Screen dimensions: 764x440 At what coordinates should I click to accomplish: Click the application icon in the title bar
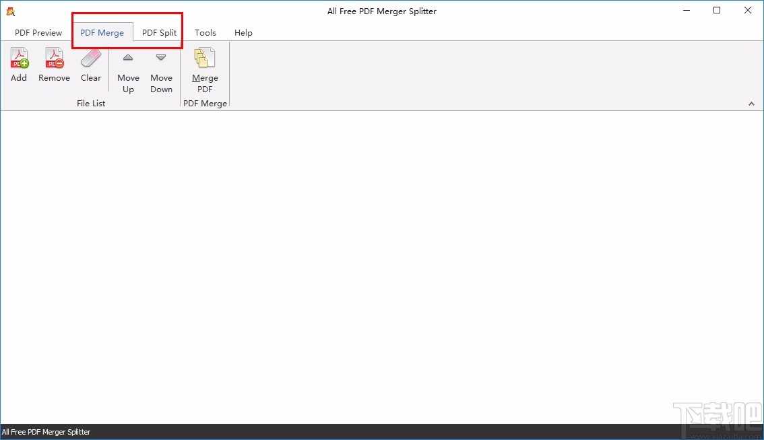9,11
